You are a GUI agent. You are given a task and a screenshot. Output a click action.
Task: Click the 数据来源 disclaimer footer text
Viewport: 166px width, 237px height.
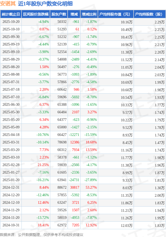42,234
